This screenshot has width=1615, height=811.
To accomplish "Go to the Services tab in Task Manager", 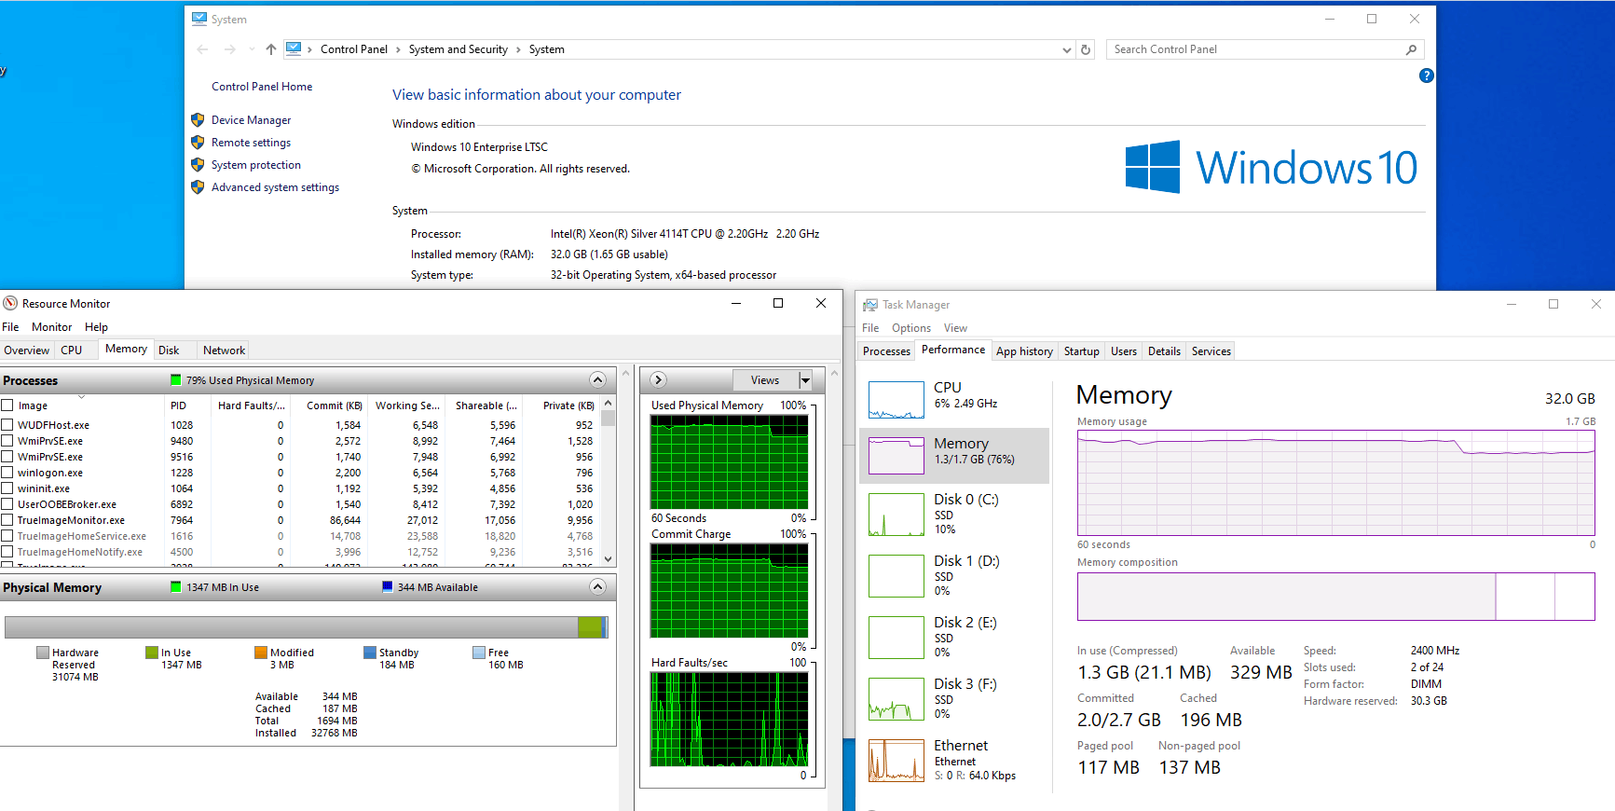I will coord(1211,351).
